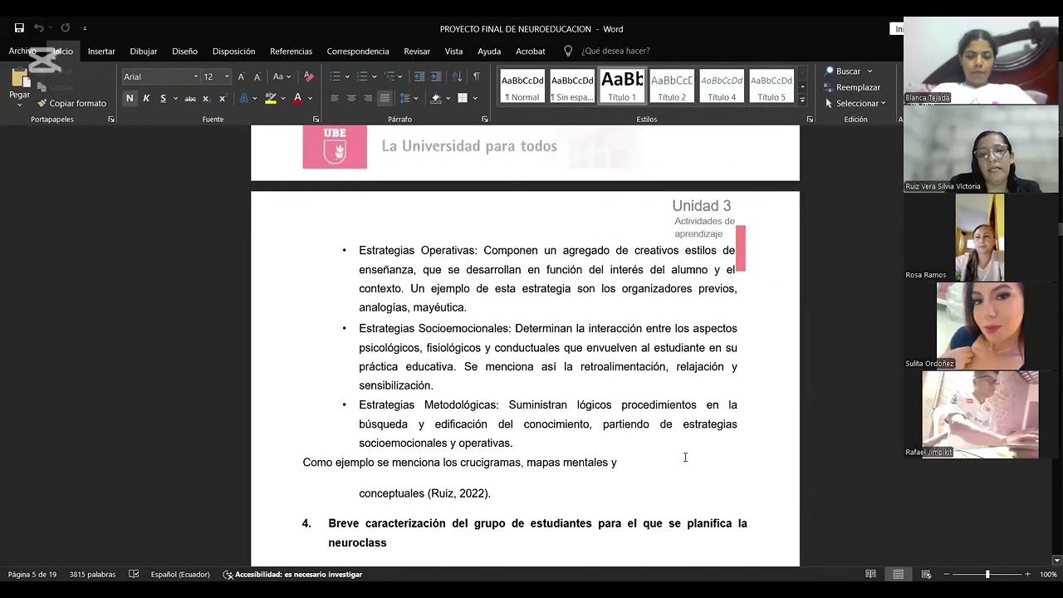The width and height of the screenshot is (1063, 598).
Task: Apply superscript formatting
Action: pos(222,98)
